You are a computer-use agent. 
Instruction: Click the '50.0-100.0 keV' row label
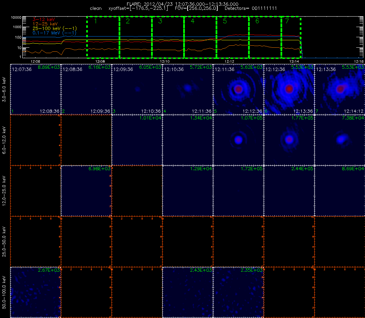point(4,292)
